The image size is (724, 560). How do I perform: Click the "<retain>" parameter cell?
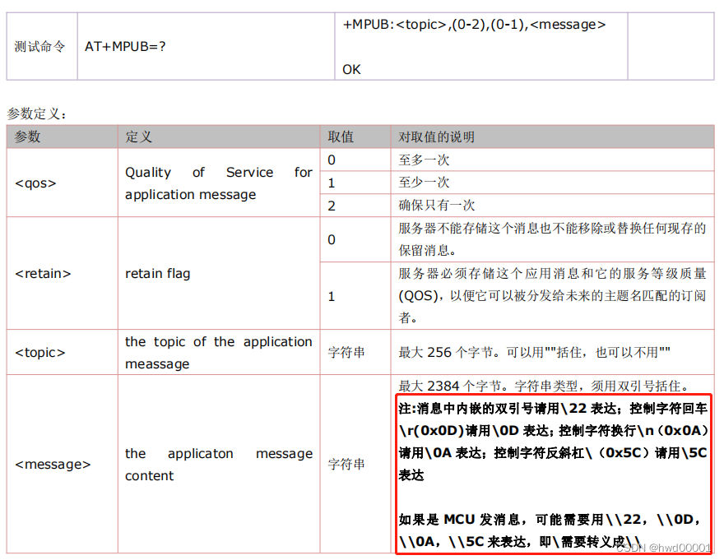click(x=63, y=273)
